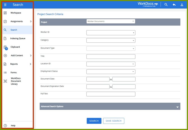Viewport: 188px width, 130px height.
Task: Click the SAVE SEARCH button
Action: point(114,121)
